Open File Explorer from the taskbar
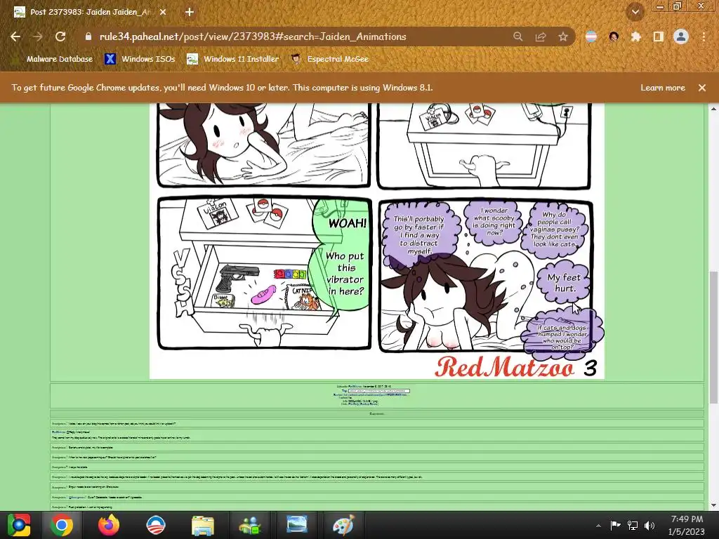Viewport: 719px width, 539px height. pos(203,525)
